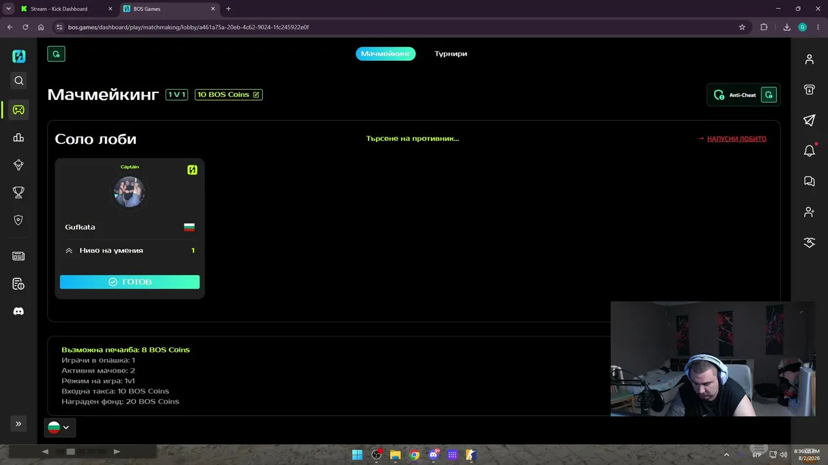The height and width of the screenshot is (465, 828).
Task: Open a new browser tab
Action: point(228,9)
